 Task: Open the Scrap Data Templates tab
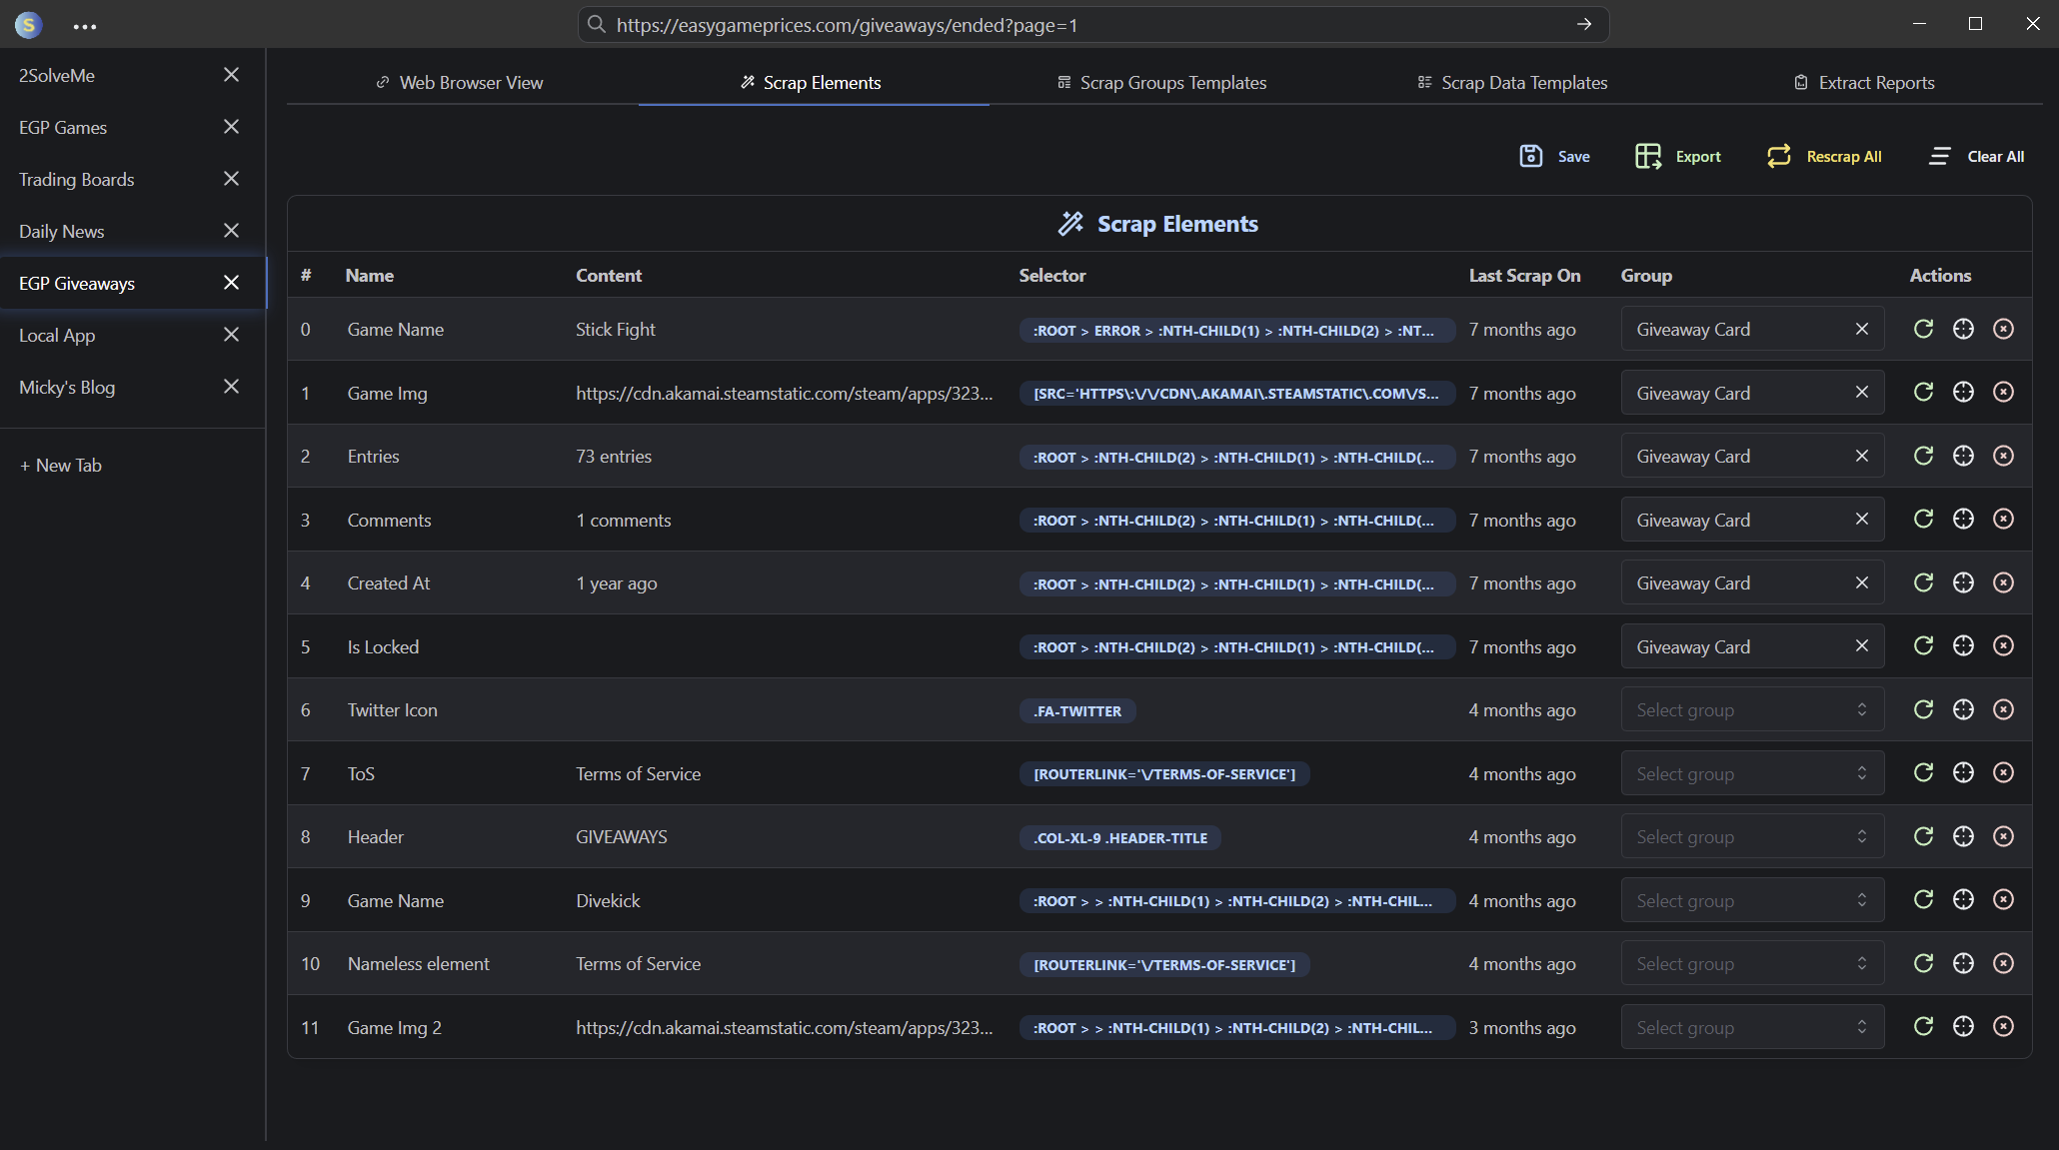1510,82
